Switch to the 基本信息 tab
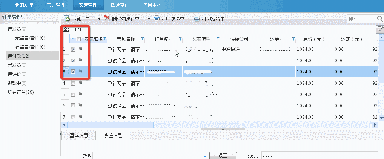384x159 pixels. tap(78, 135)
